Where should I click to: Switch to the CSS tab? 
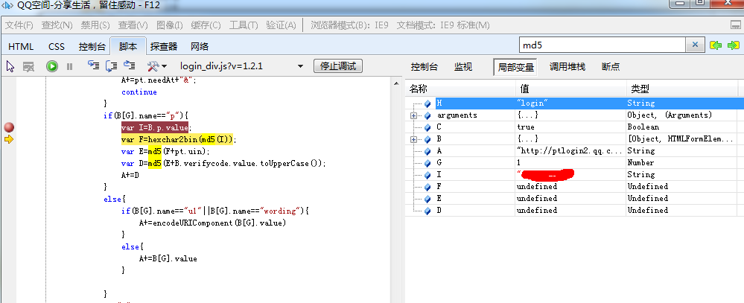[57, 46]
